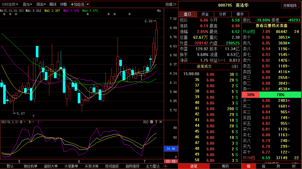Click the cyan dot beside 卖十 order
The image size is (302, 169).
pyautogui.click(x=289, y=37)
